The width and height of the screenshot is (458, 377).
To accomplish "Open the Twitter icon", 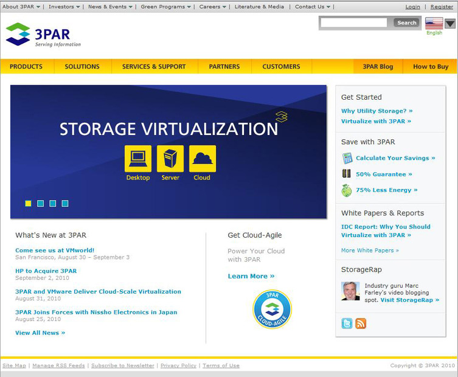I will [347, 323].
